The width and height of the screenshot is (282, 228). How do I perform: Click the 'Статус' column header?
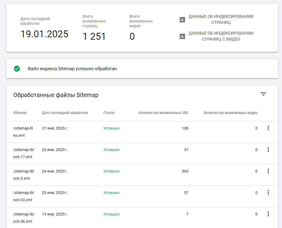(x=109, y=113)
